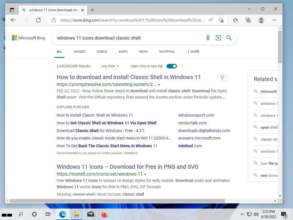Screen dimensions: 293x220
Task: Open a new tab with plus
Action: (92, 10)
